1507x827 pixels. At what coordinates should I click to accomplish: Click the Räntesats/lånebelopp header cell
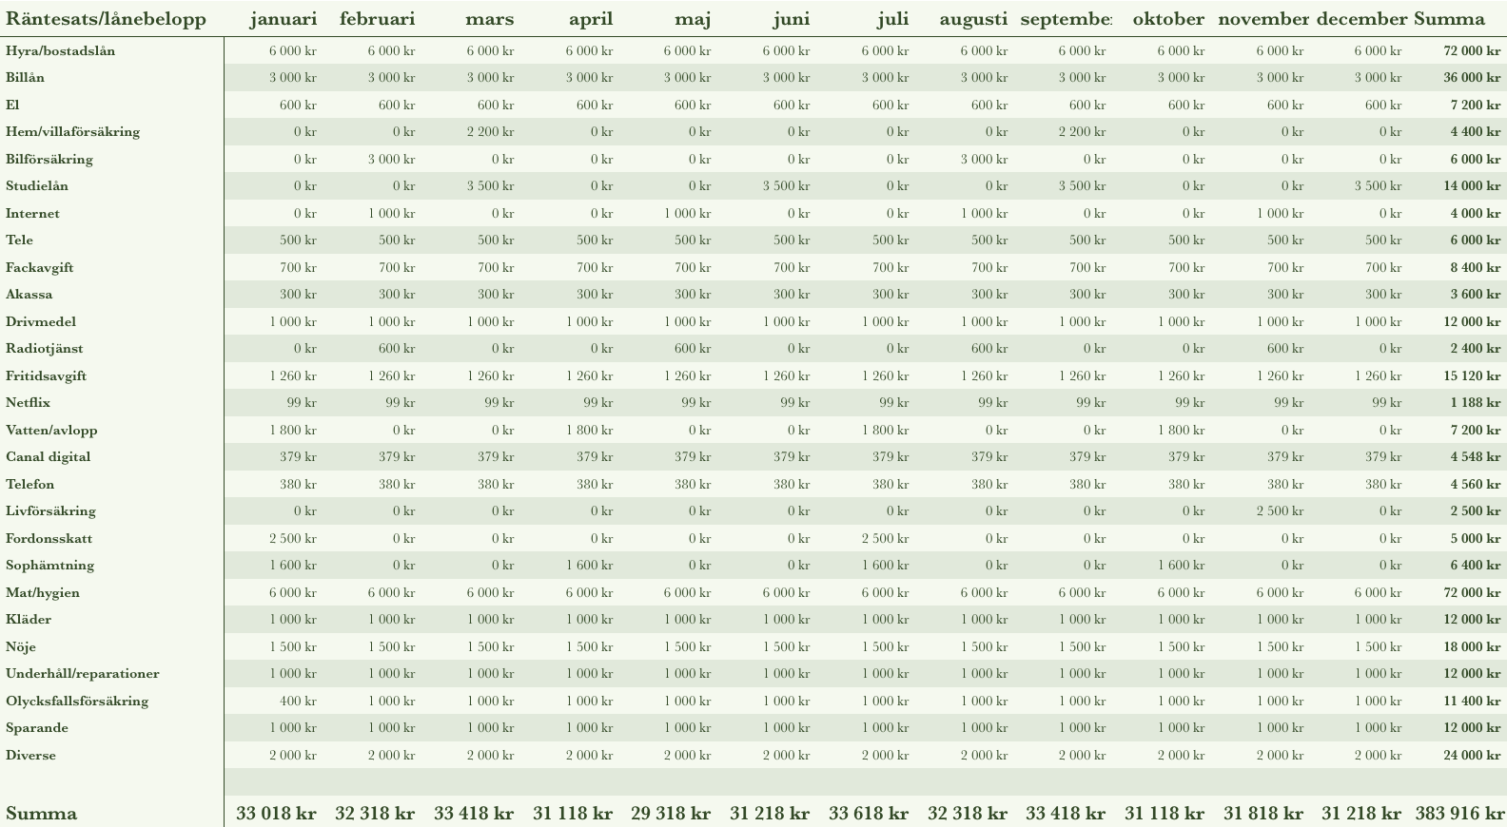pyautogui.click(x=106, y=19)
